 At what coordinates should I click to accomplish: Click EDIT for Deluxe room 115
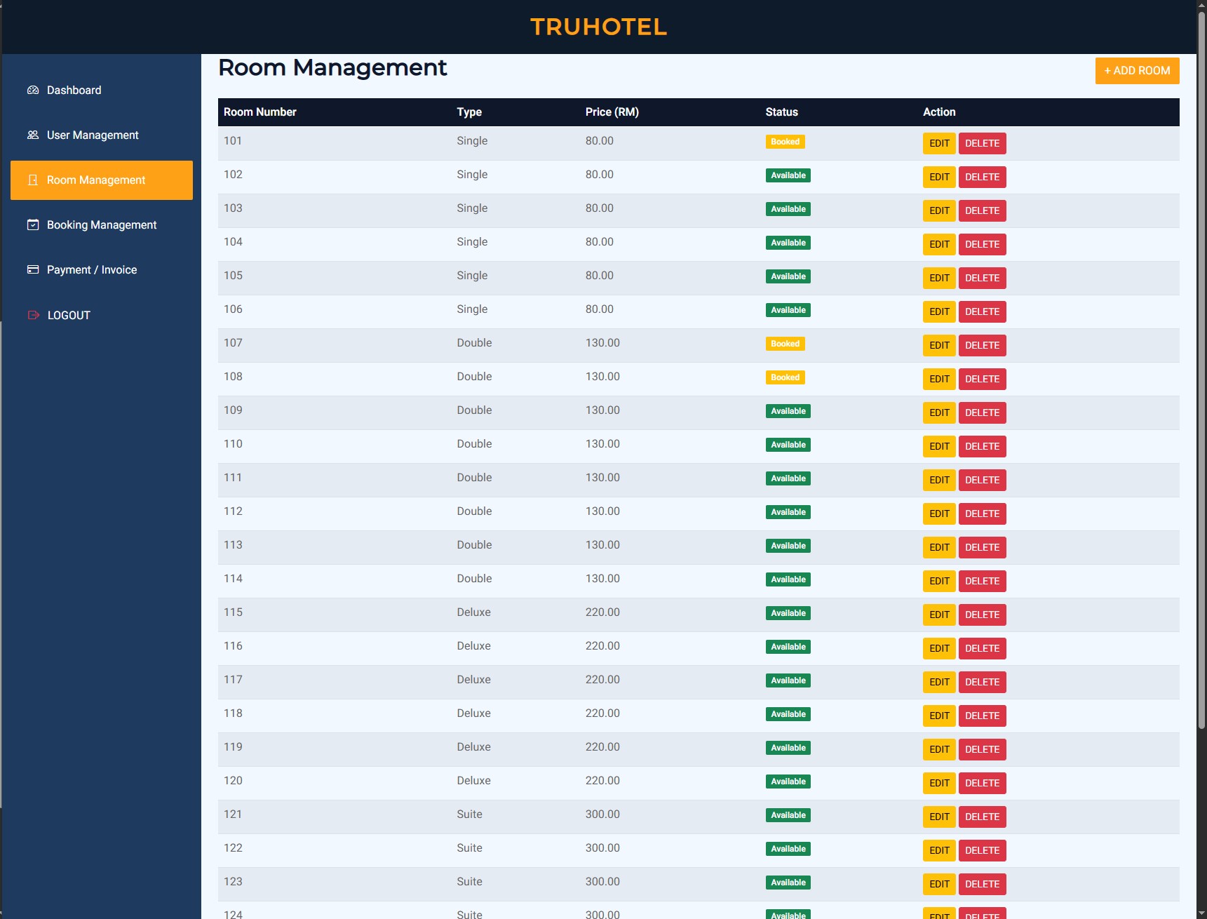pos(939,615)
